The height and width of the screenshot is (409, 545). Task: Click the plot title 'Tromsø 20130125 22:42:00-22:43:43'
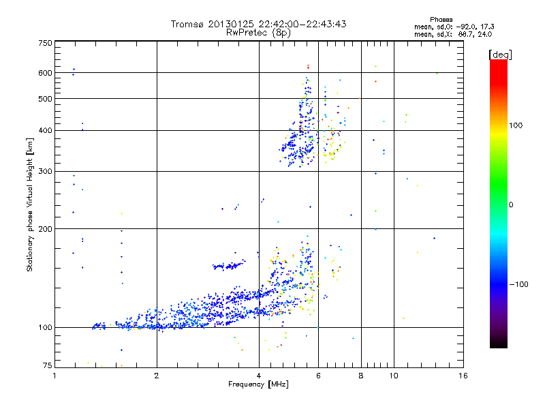point(258,24)
